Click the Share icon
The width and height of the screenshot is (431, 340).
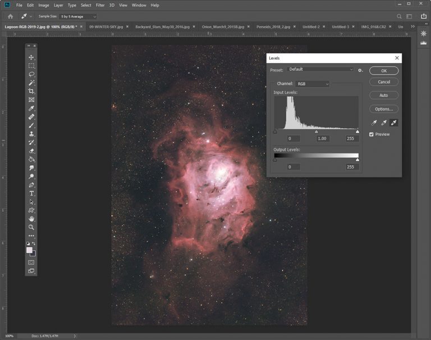(424, 16)
